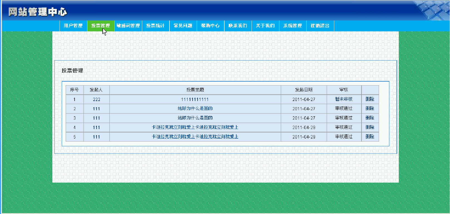Click date 2011-04-27 in row 2

pyautogui.click(x=304, y=109)
